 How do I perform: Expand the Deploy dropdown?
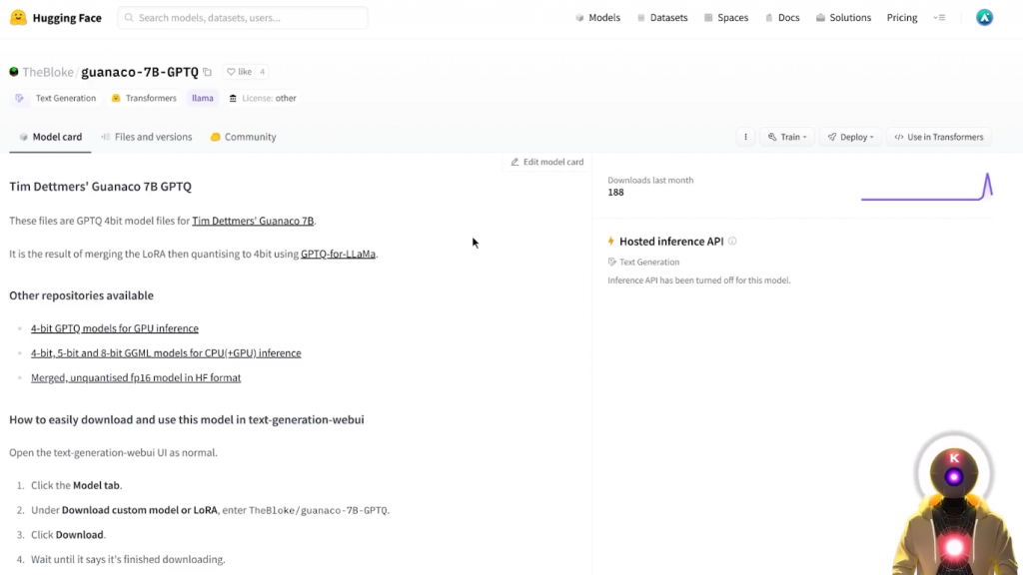(x=851, y=137)
